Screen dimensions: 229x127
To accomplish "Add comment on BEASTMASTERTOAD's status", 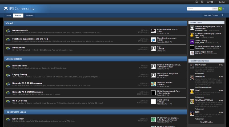I will click(x=199, y=109).
